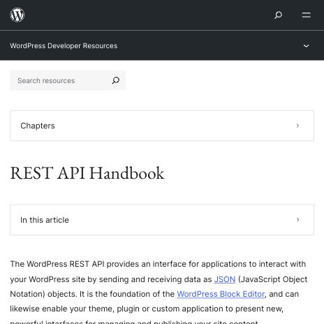Click the Chapters chevron arrow

pyautogui.click(x=297, y=126)
